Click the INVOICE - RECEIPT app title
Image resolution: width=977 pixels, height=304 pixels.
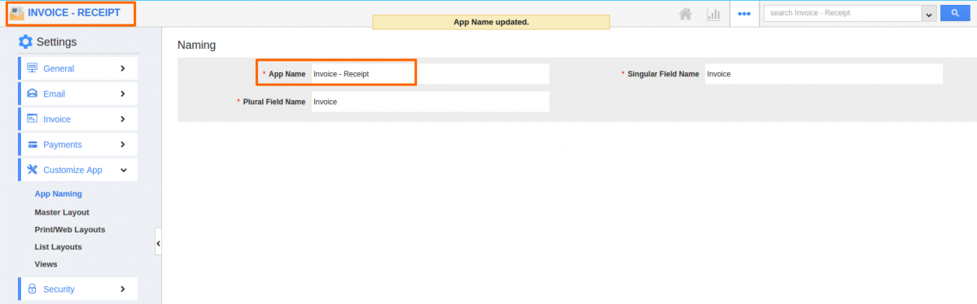tap(74, 13)
